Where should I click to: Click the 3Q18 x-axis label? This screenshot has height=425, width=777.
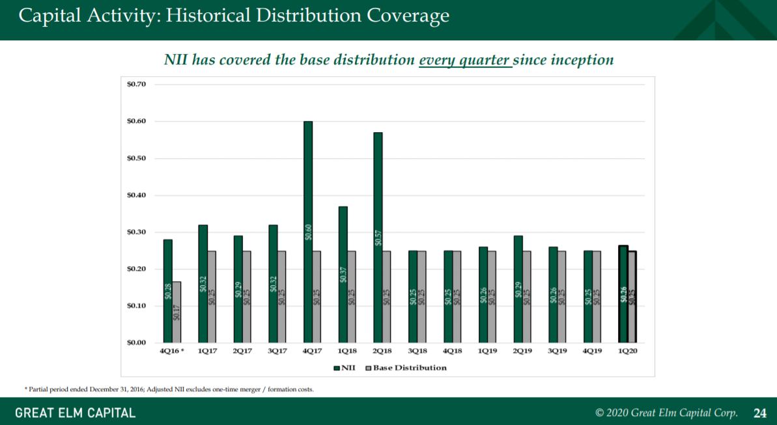coord(417,351)
